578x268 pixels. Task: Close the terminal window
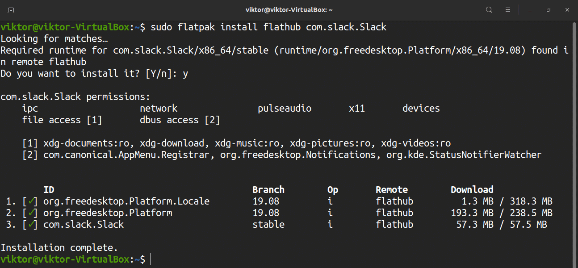pyautogui.click(x=567, y=10)
